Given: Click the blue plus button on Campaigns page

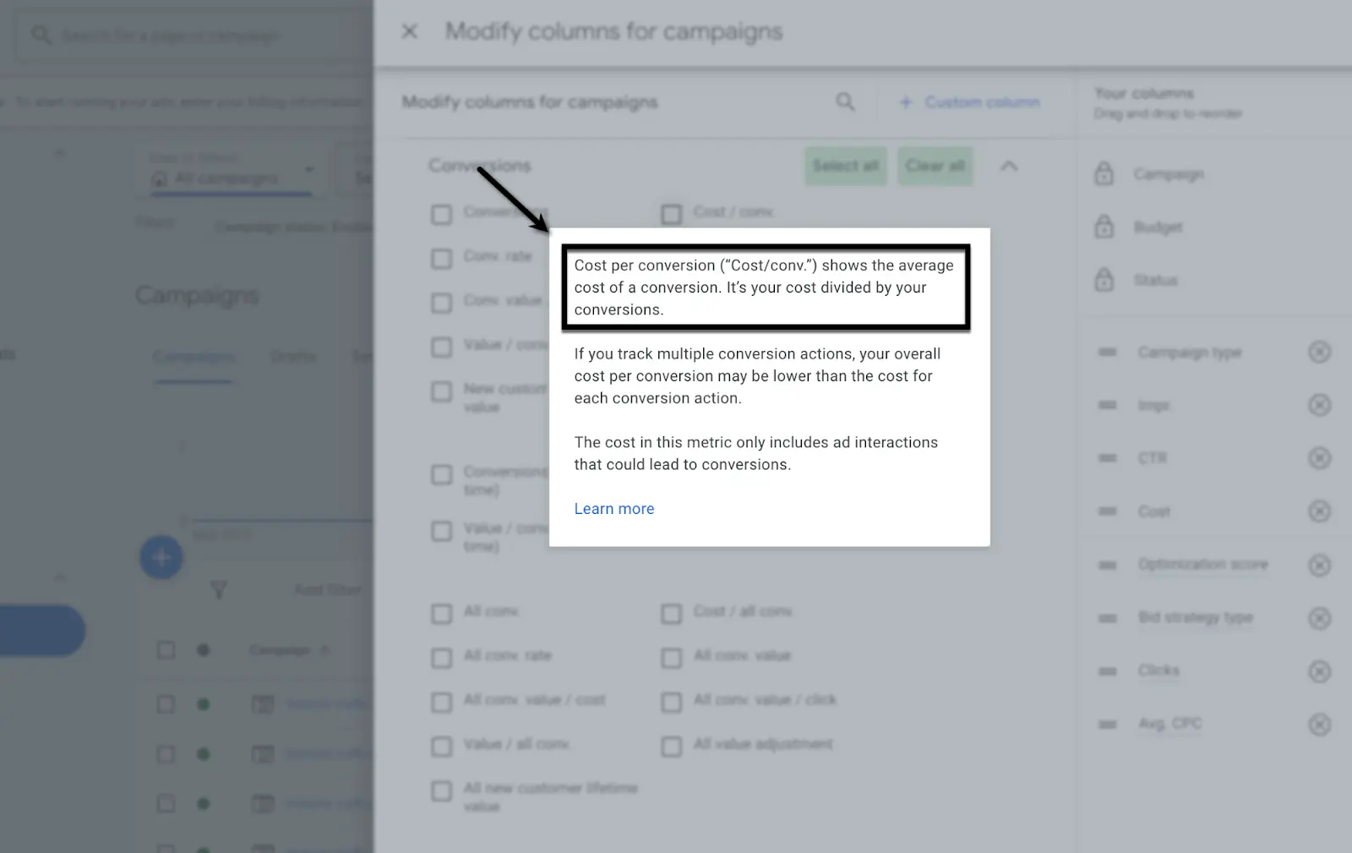Looking at the screenshot, I should pyautogui.click(x=161, y=558).
